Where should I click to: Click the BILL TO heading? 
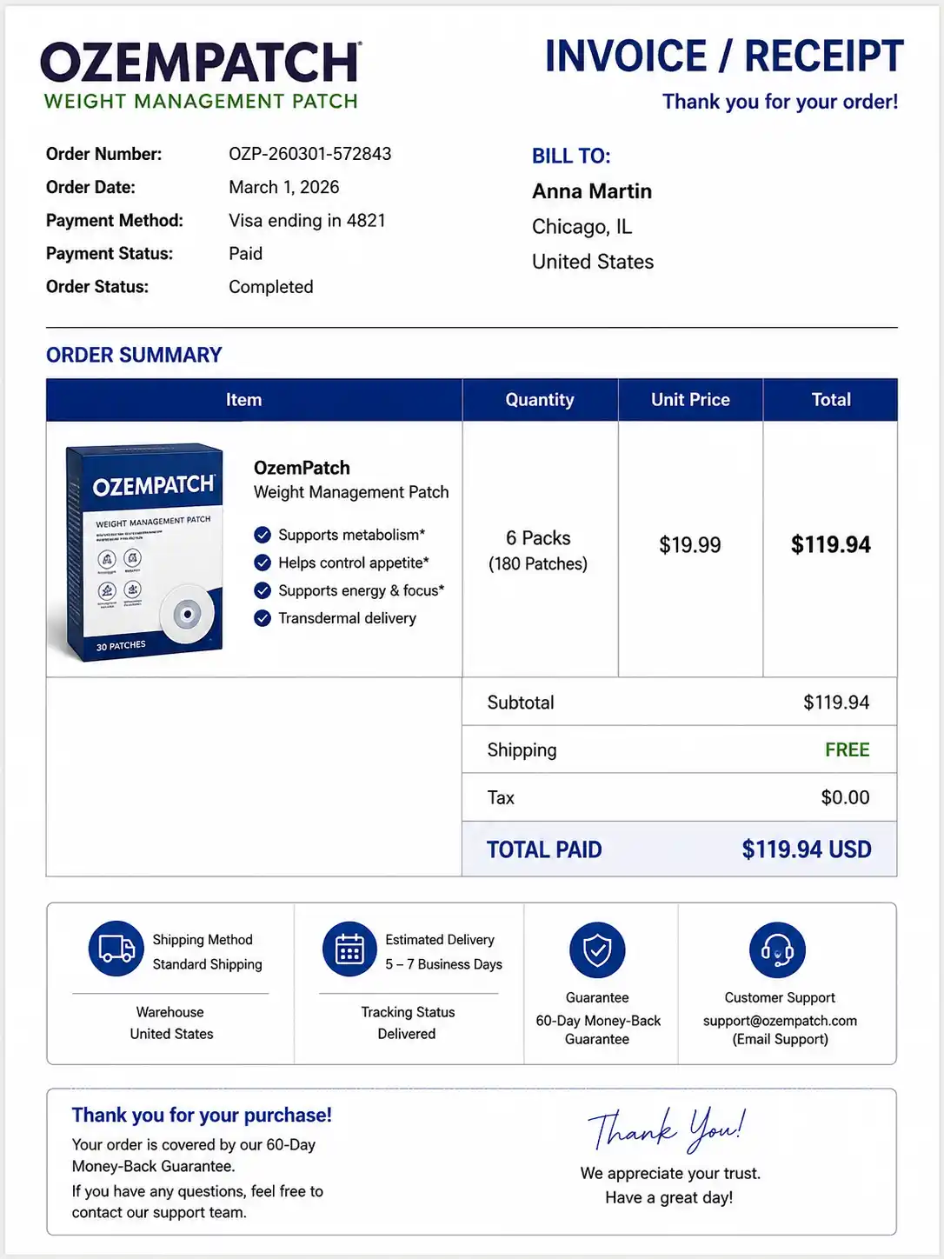click(571, 156)
